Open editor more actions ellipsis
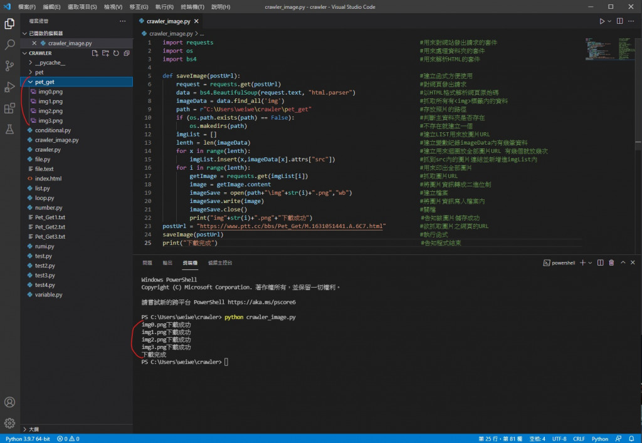This screenshot has height=443, width=642. tap(631, 21)
